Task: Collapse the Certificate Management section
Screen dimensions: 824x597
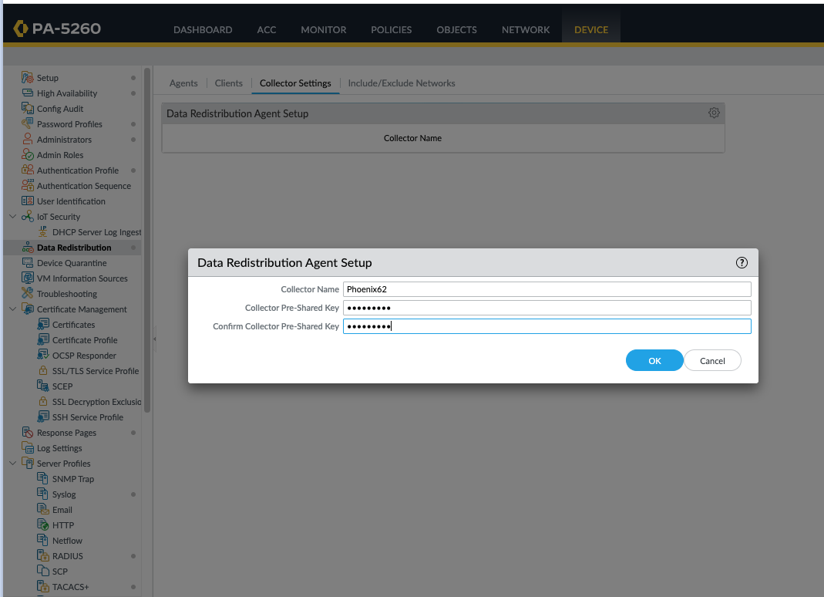Action: click(11, 309)
